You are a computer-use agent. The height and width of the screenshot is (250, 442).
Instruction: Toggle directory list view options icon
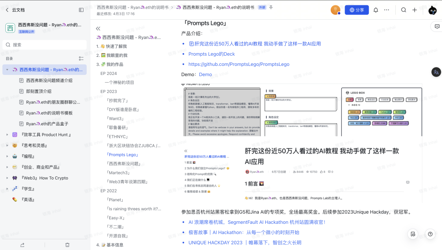pos(81,59)
